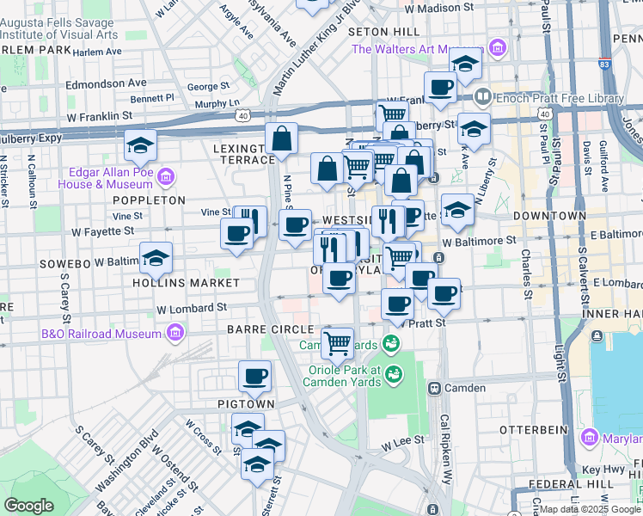Image resolution: width=643 pixels, height=516 pixels.
Task: Click the Camden station text label
Action: click(465, 388)
